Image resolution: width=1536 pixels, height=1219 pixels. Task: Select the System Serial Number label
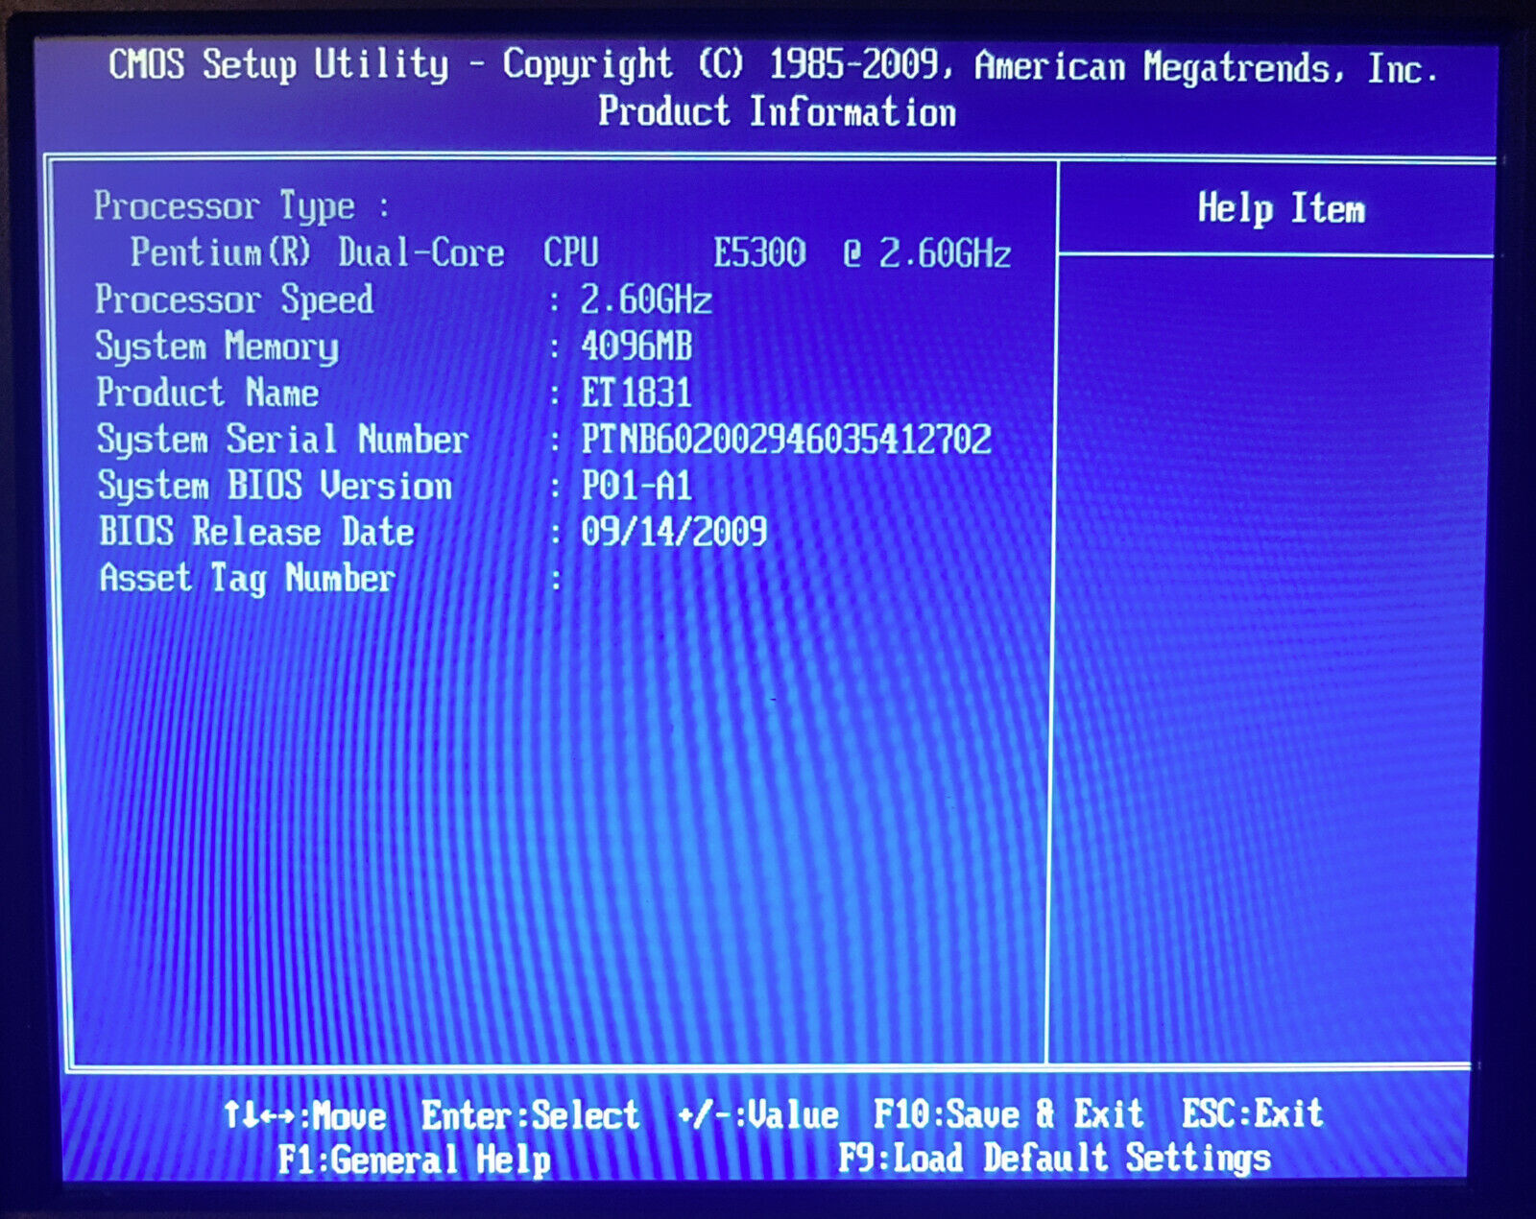click(x=282, y=440)
